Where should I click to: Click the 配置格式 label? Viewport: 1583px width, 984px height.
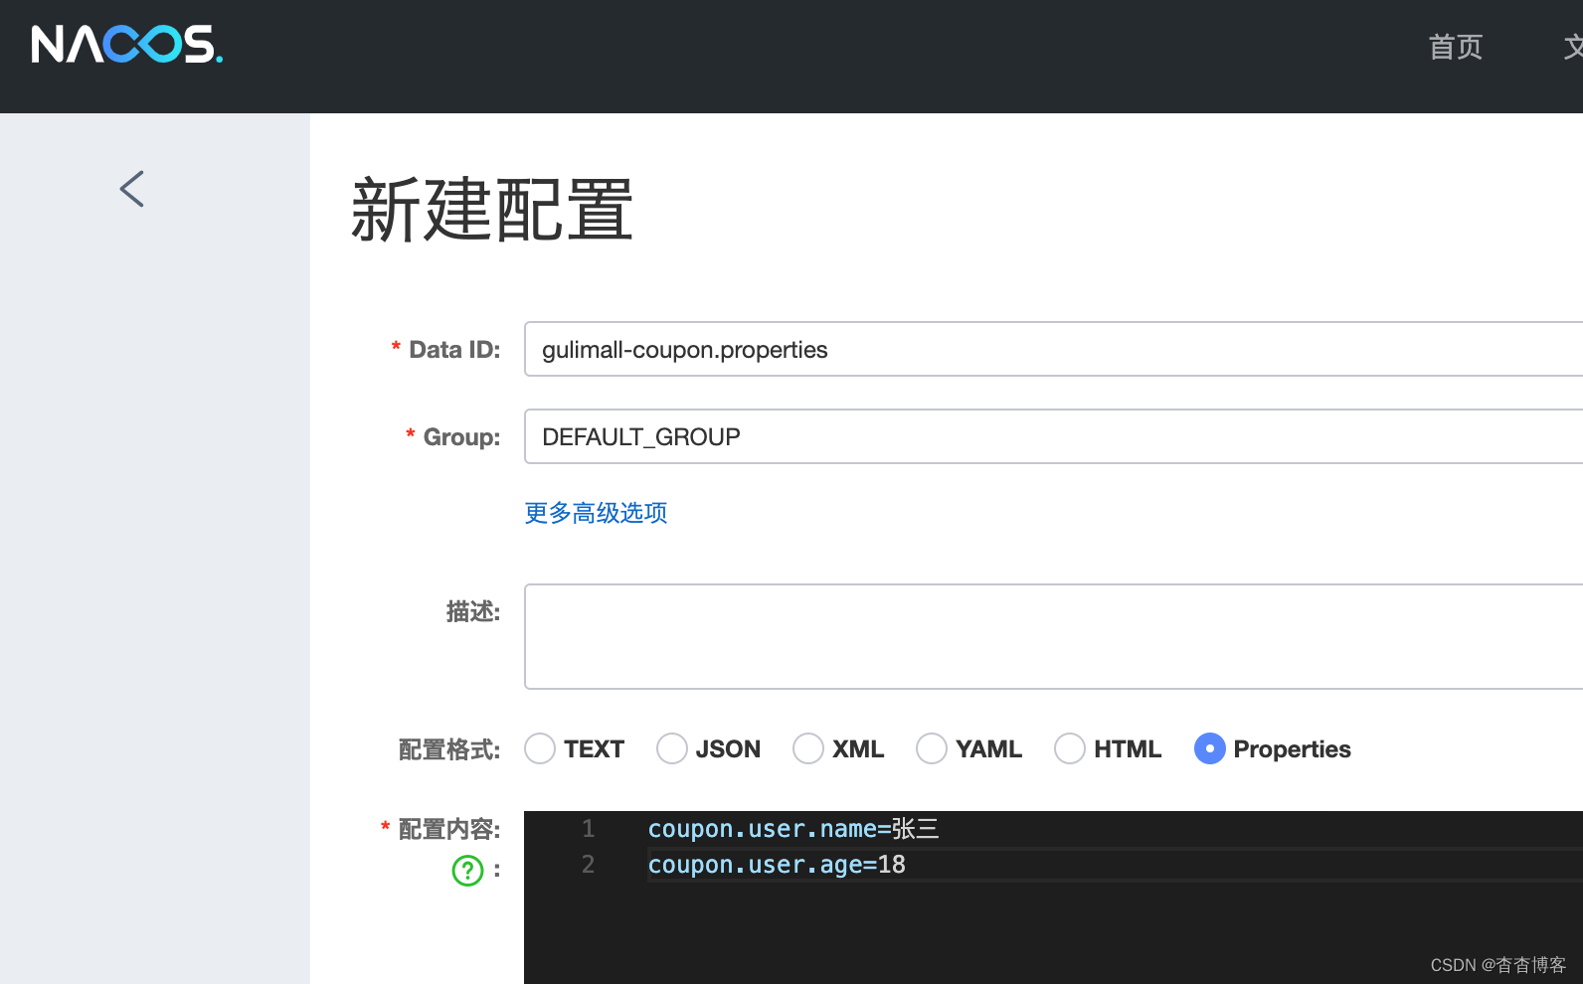448,749
